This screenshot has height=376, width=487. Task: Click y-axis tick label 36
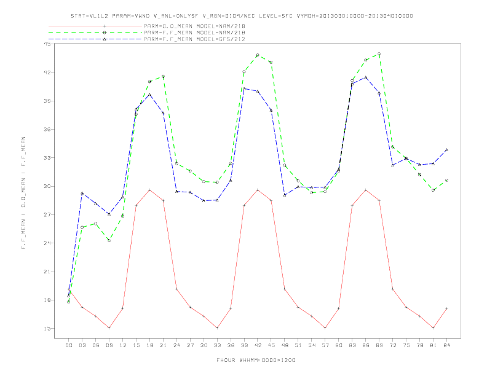(47, 130)
